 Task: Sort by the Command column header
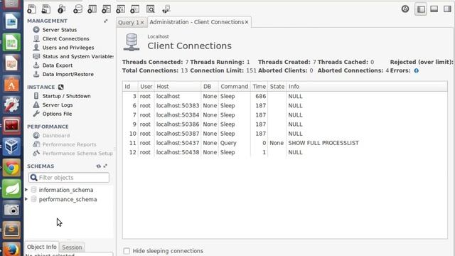[234, 87]
